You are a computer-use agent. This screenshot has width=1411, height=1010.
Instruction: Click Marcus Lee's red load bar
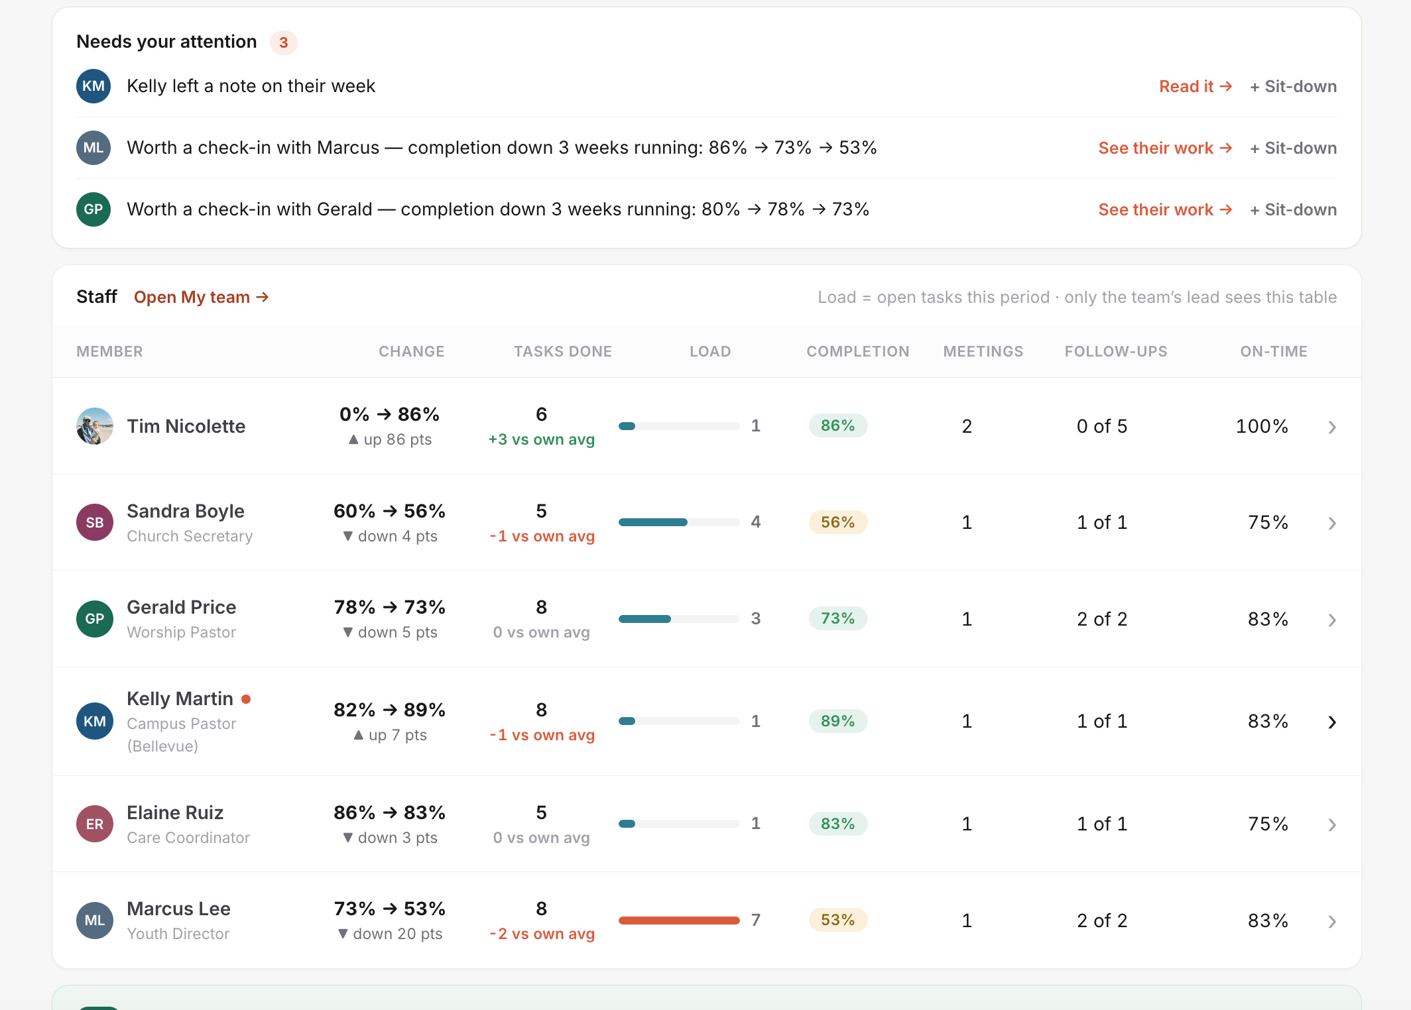679,921
